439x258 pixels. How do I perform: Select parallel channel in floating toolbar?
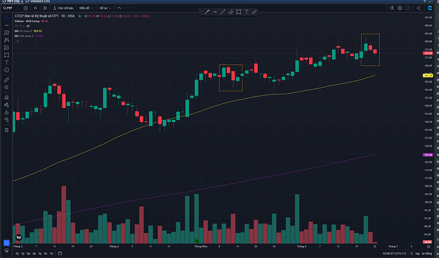[x=231, y=11]
